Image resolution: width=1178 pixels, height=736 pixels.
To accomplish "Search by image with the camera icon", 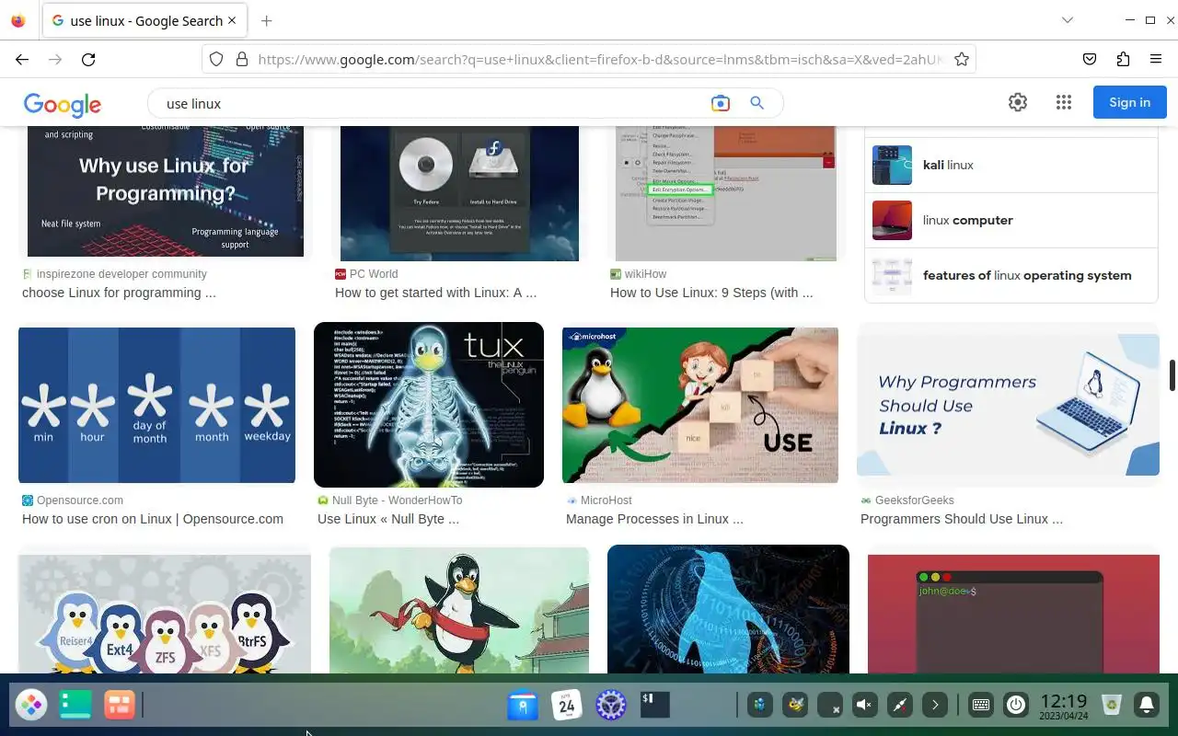I will click(721, 103).
